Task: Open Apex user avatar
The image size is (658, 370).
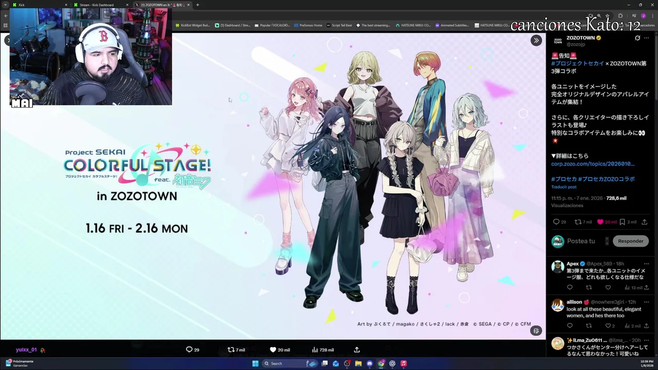Action: point(557,267)
